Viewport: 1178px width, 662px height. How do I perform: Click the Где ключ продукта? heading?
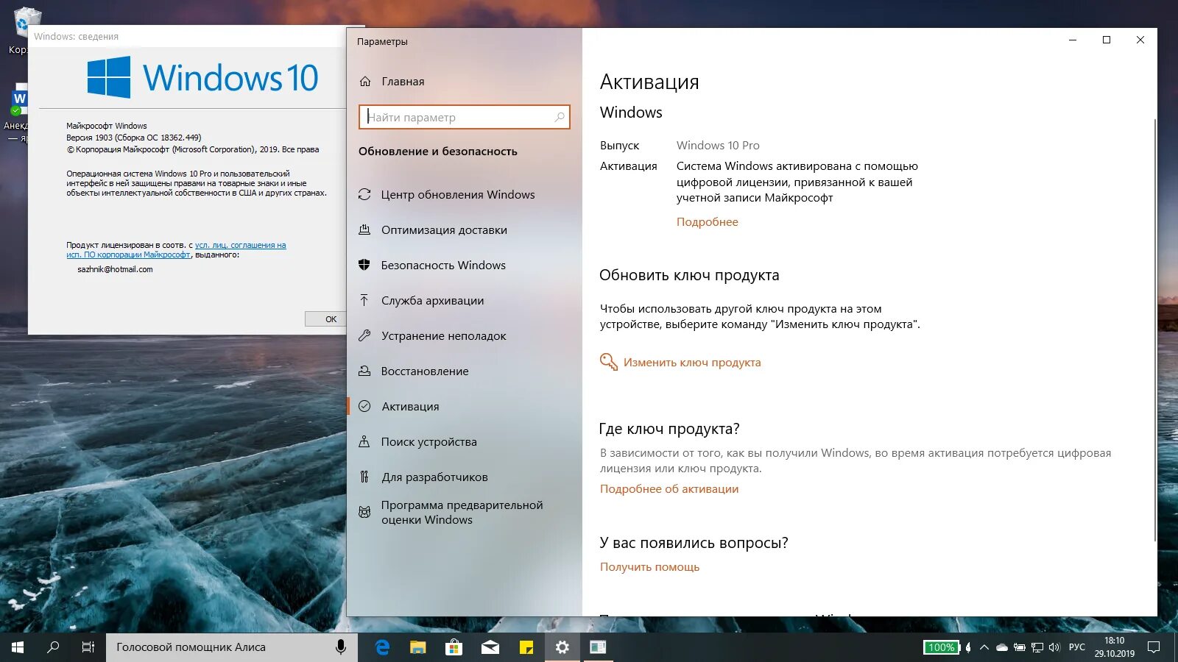click(x=669, y=429)
